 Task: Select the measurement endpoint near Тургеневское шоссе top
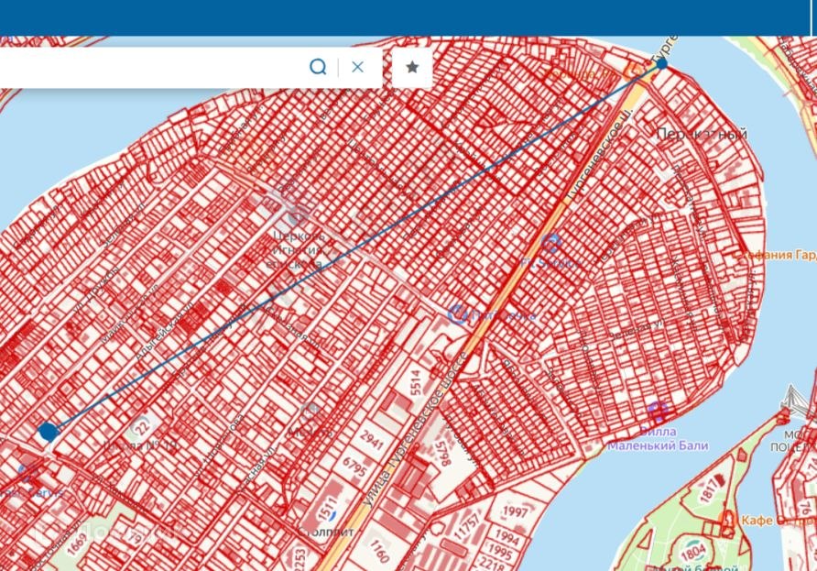pos(661,63)
